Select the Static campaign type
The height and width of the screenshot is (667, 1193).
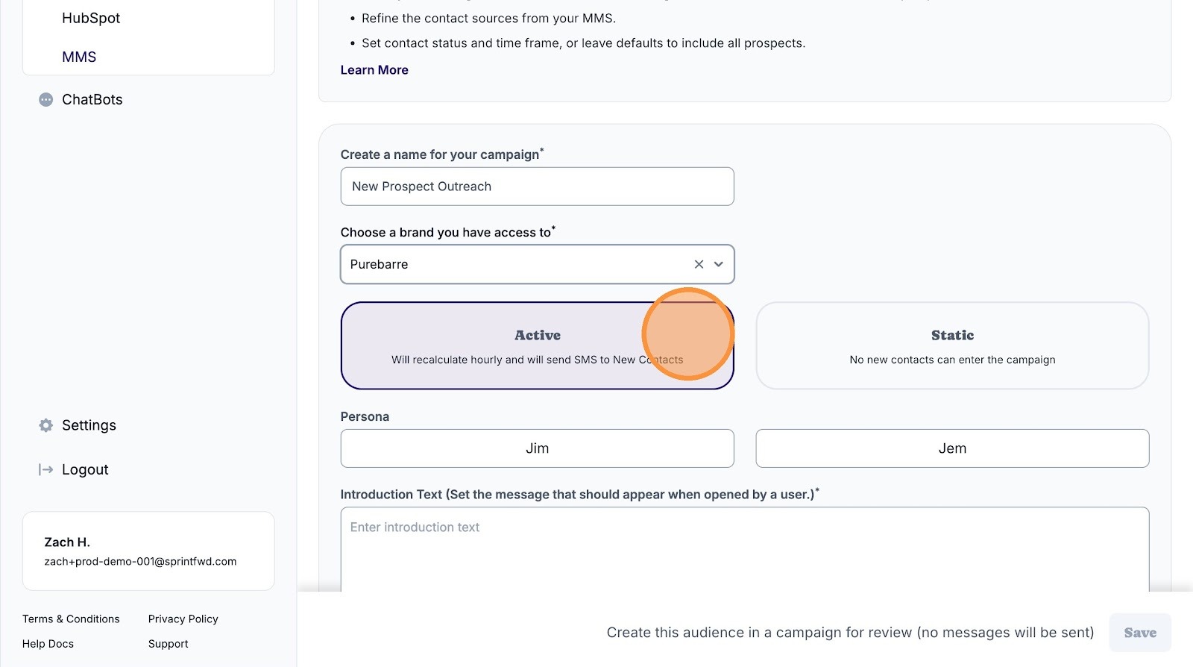click(x=952, y=345)
